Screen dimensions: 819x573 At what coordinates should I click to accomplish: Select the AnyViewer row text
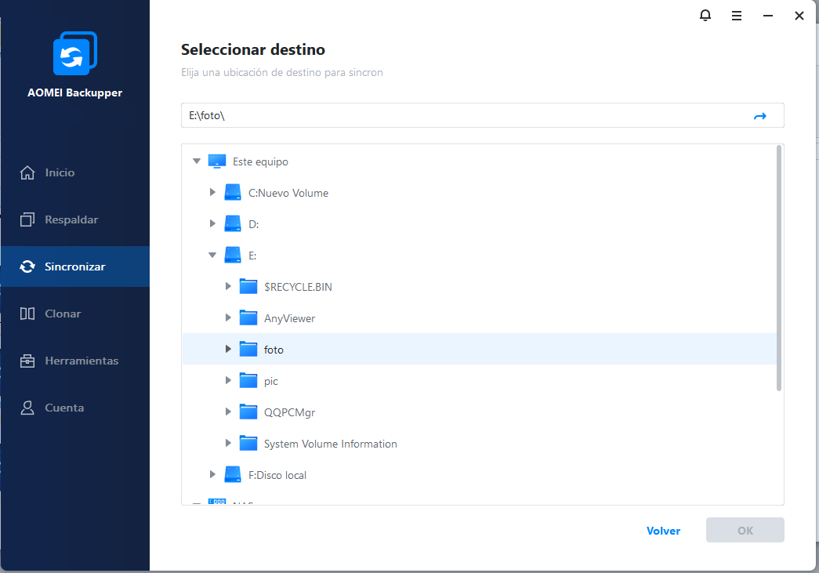point(289,318)
